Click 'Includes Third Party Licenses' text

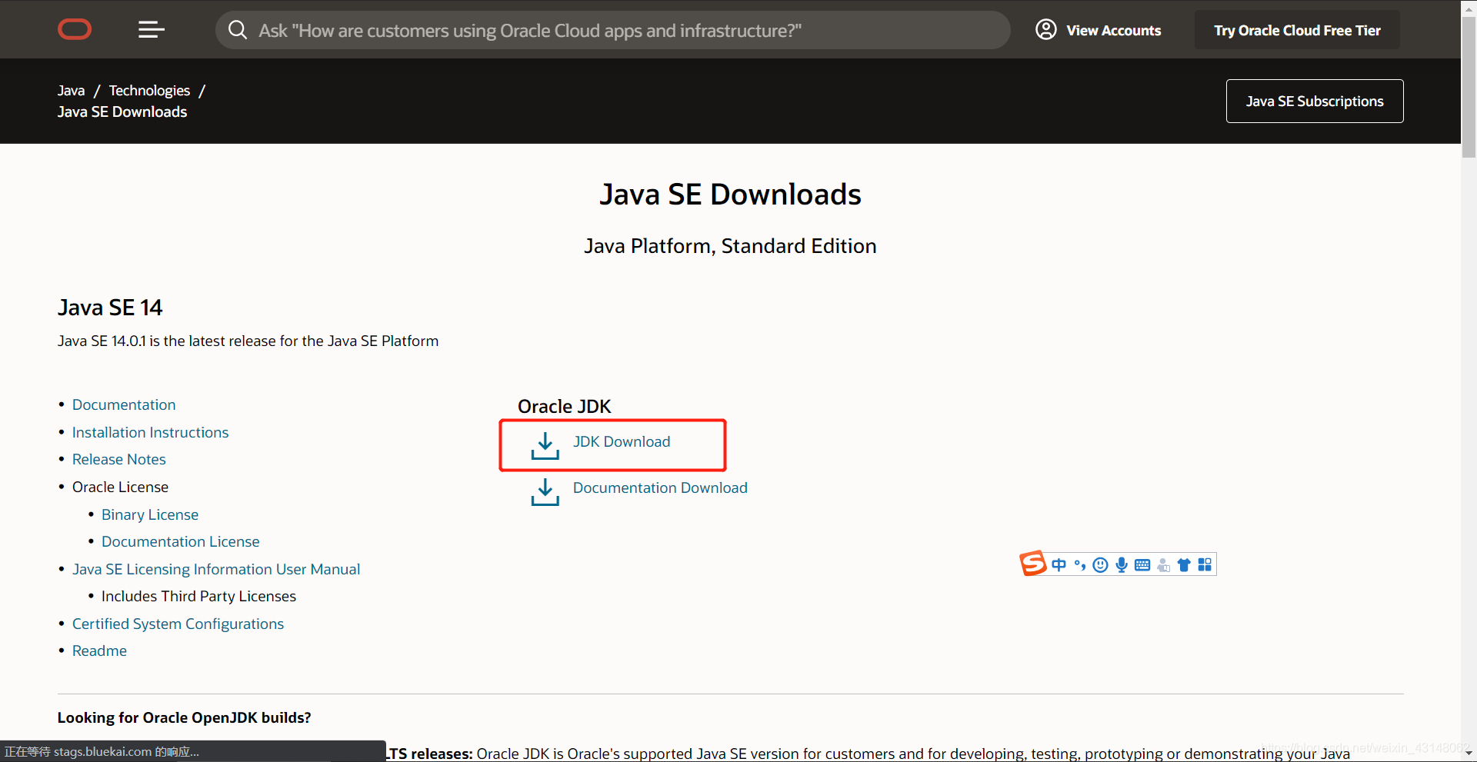coord(198,596)
